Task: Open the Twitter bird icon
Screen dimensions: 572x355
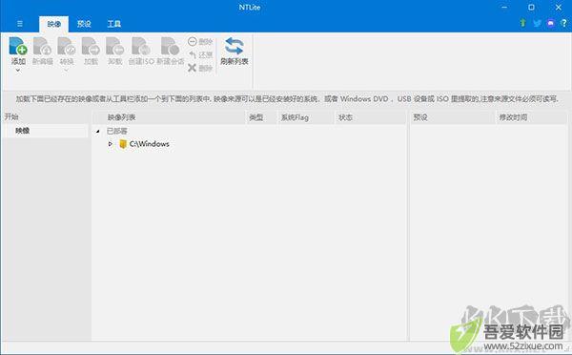Action: (x=537, y=23)
